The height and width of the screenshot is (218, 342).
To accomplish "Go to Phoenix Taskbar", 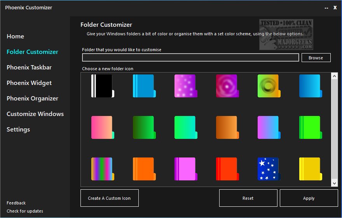I will click(x=29, y=67).
